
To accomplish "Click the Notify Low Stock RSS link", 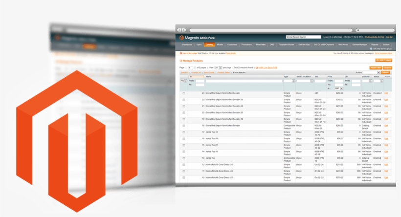I will click(268, 68).
